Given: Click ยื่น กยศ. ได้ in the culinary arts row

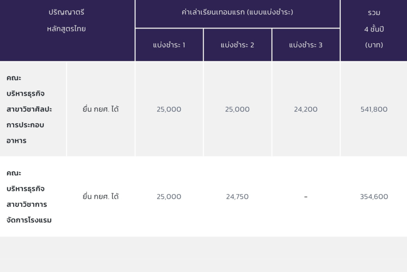Looking at the screenshot, I should pos(101,109).
